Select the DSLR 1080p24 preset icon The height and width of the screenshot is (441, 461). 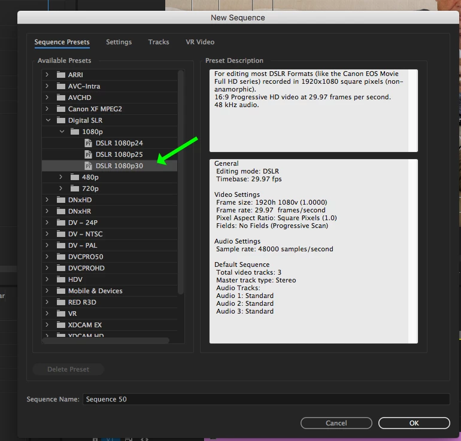click(x=88, y=143)
